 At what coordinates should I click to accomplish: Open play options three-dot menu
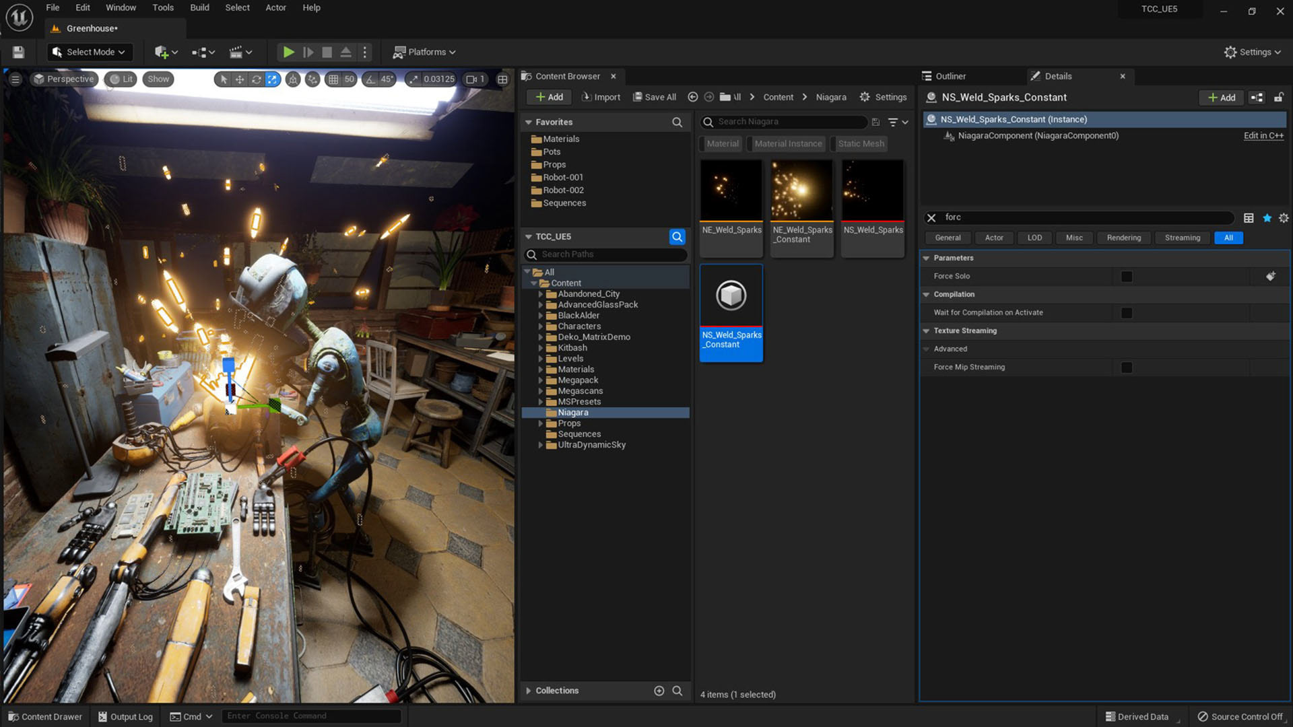[364, 52]
